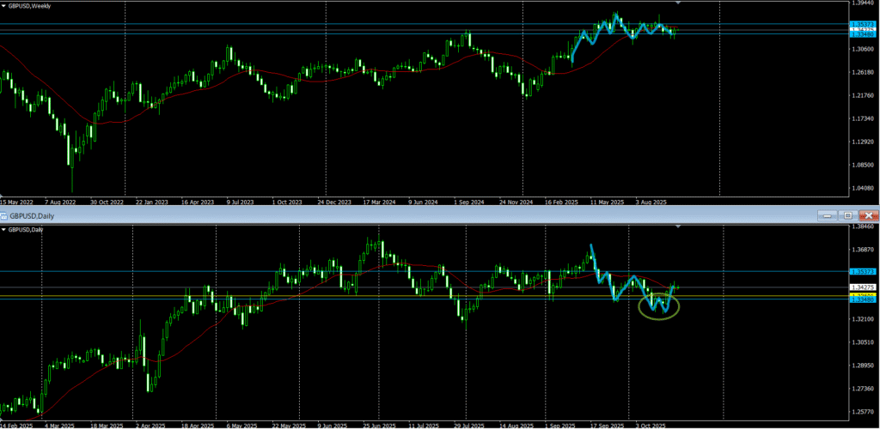Image resolution: width=880 pixels, height=429 pixels.
Task: Click the 1.35373 price label on Weekly chart
Action: pos(862,24)
